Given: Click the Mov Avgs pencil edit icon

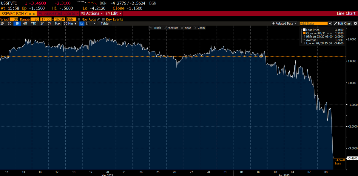Looking at the screenshot, I should tap(98, 19).
